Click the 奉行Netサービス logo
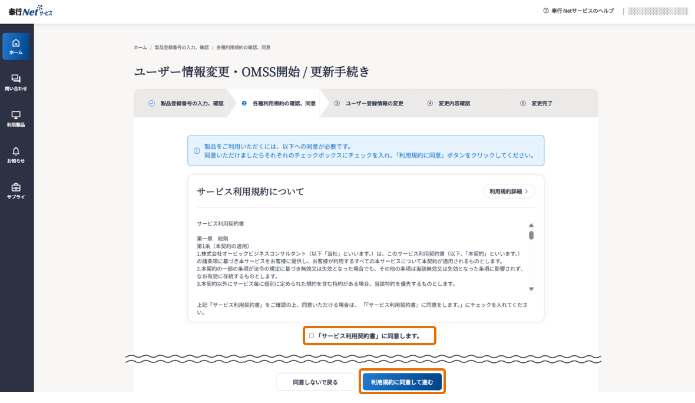 tap(30, 12)
